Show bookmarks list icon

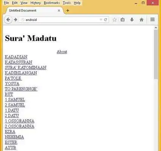[122, 20]
